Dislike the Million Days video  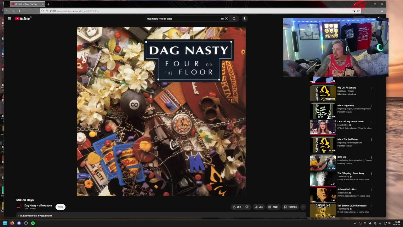coord(247,207)
